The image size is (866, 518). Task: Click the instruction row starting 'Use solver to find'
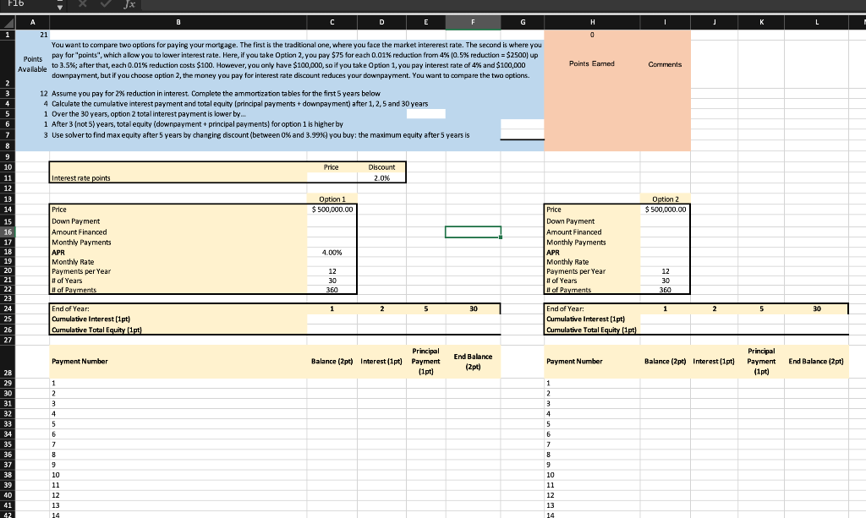coord(260,134)
